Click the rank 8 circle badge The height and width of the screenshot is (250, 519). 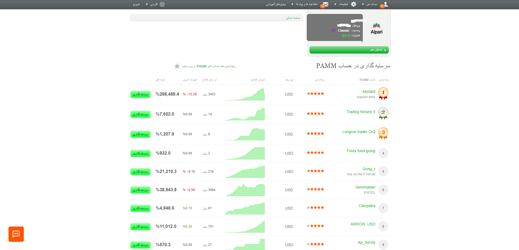point(383,227)
